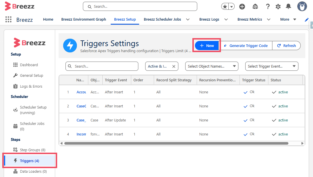Screen dimensions: 313x177
Task: Click the table's horizontal scrollbar
Action: [176, 143]
